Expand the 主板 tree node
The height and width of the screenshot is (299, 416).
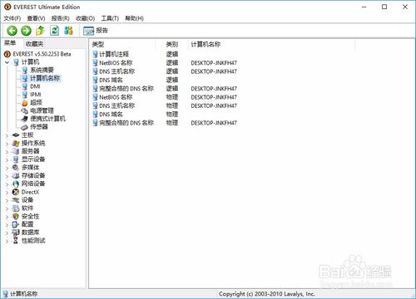click(7, 135)
